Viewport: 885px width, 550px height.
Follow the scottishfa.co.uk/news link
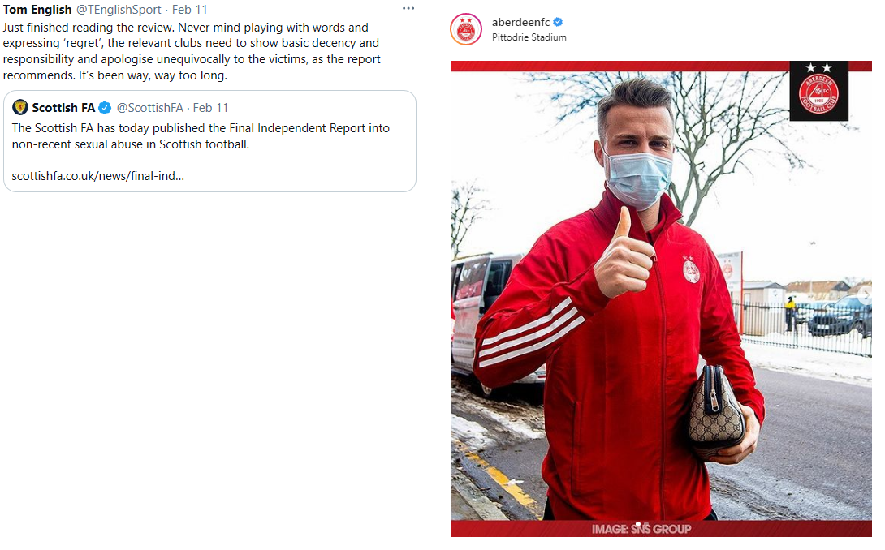tap(97, 176)
